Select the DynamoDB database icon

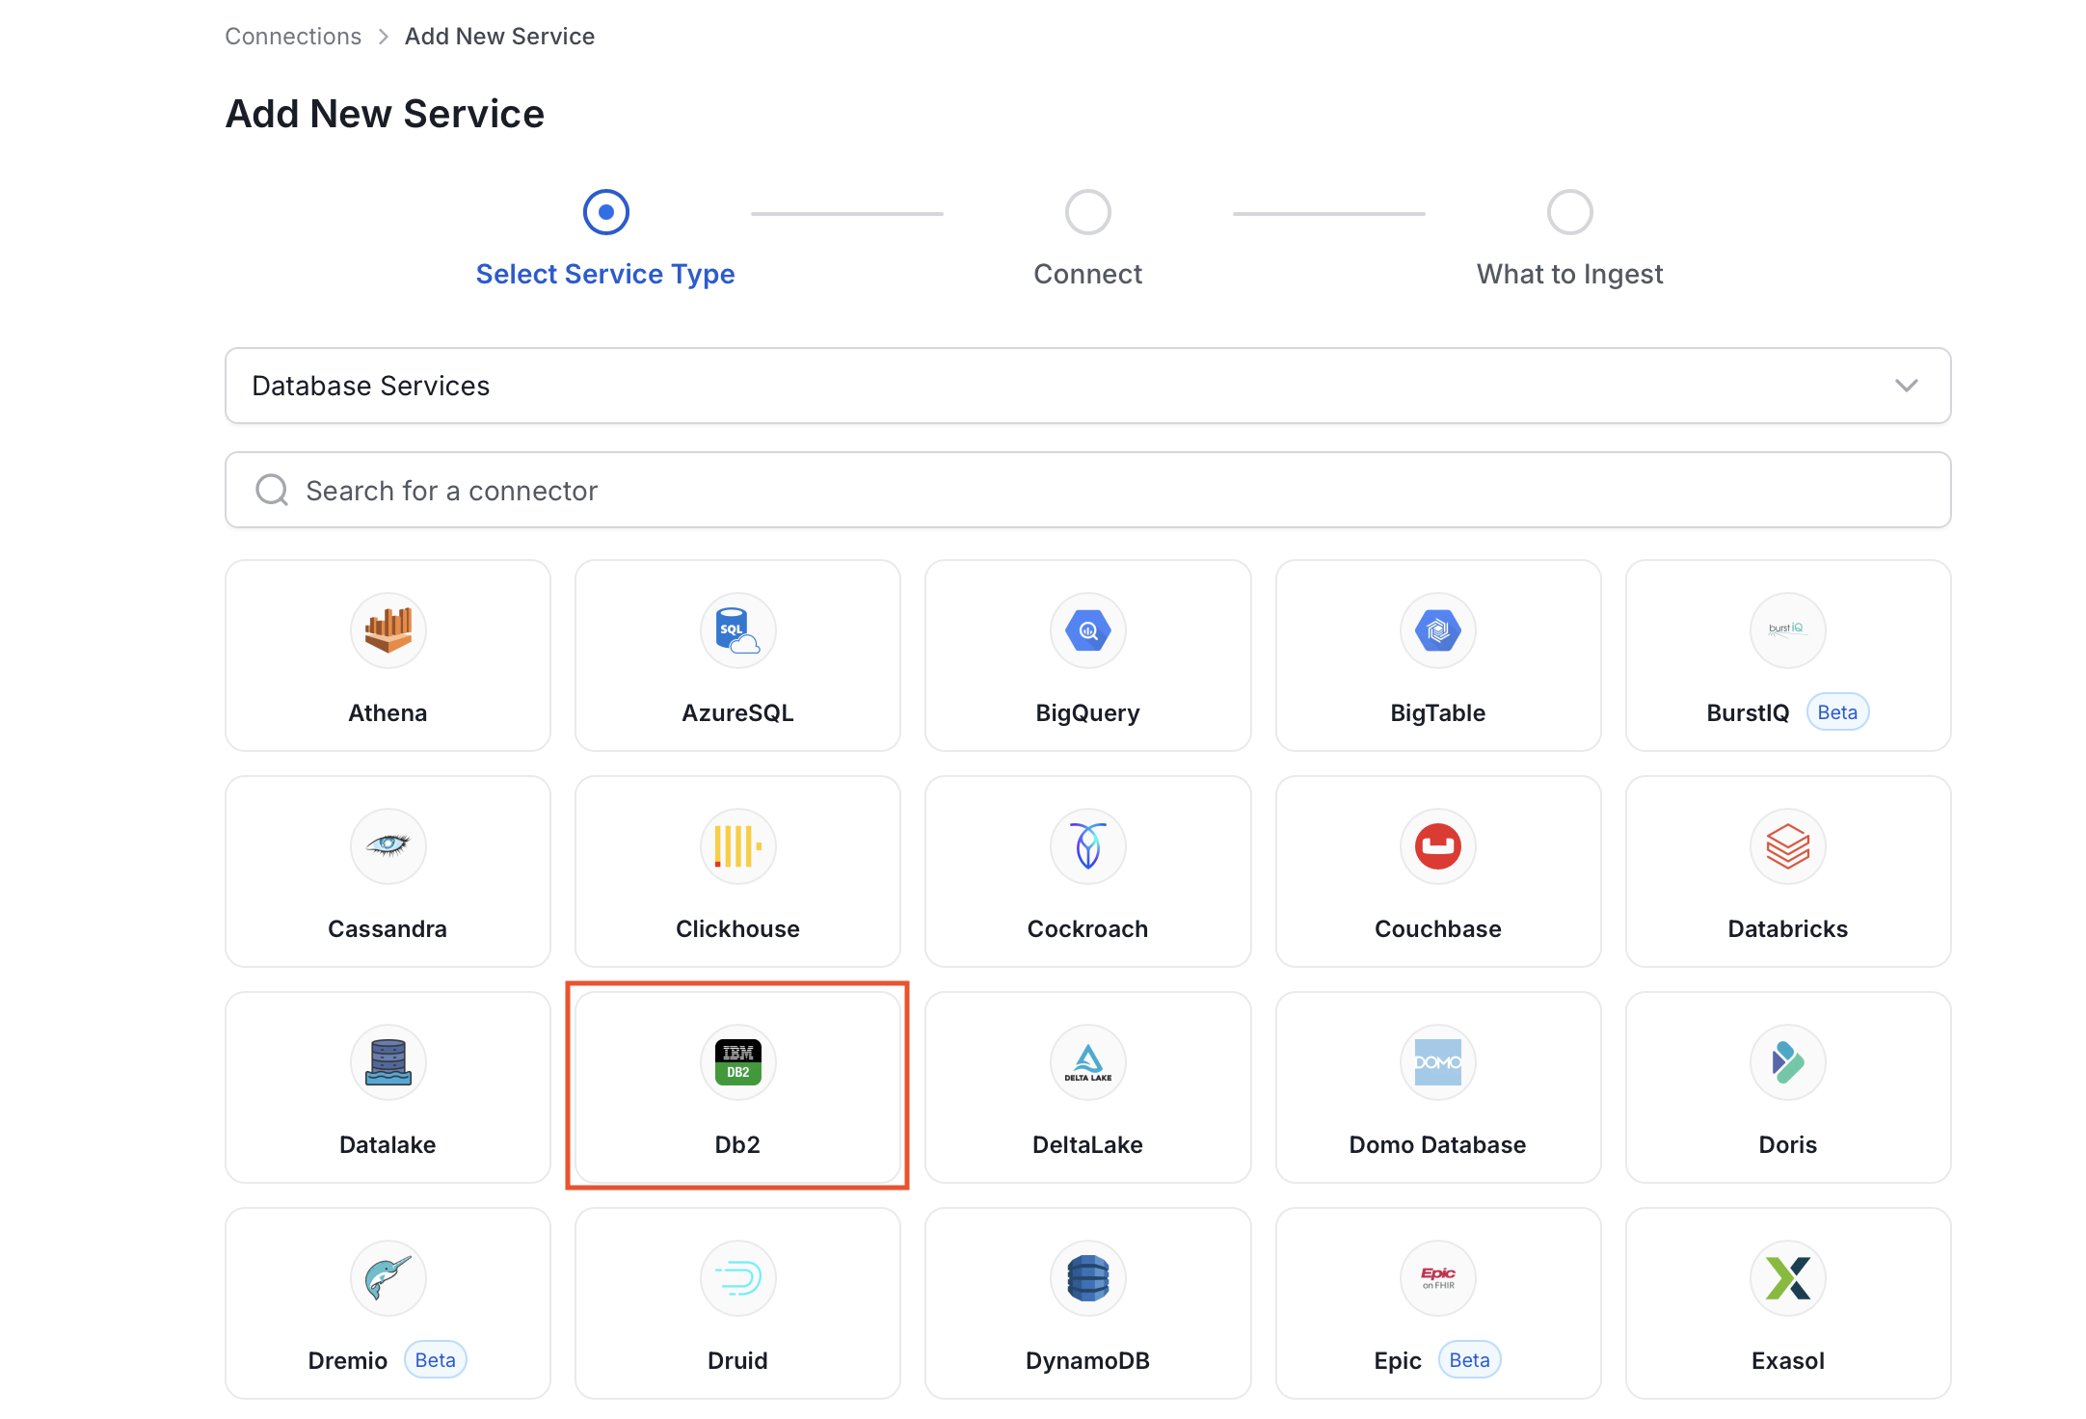coord(1087,1278)
